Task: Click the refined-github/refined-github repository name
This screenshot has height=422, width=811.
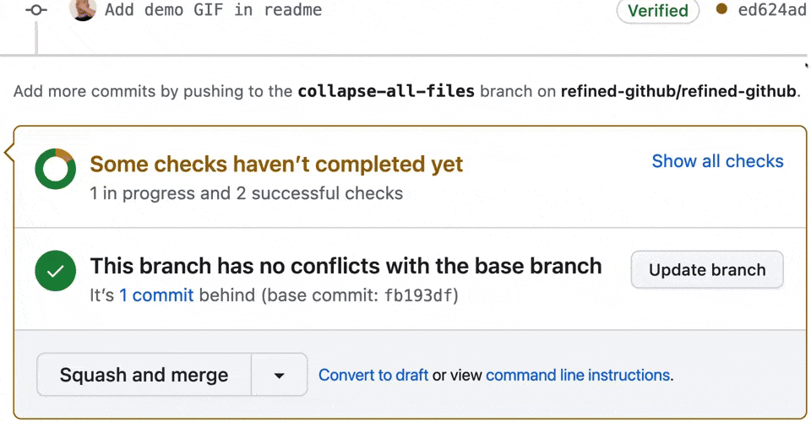Action: (x=678, y=91)
